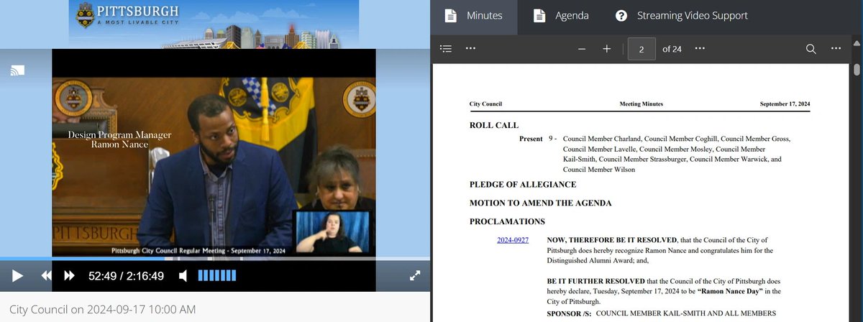
Task: Cast video using the cast icon
Action: coord(18,70)
